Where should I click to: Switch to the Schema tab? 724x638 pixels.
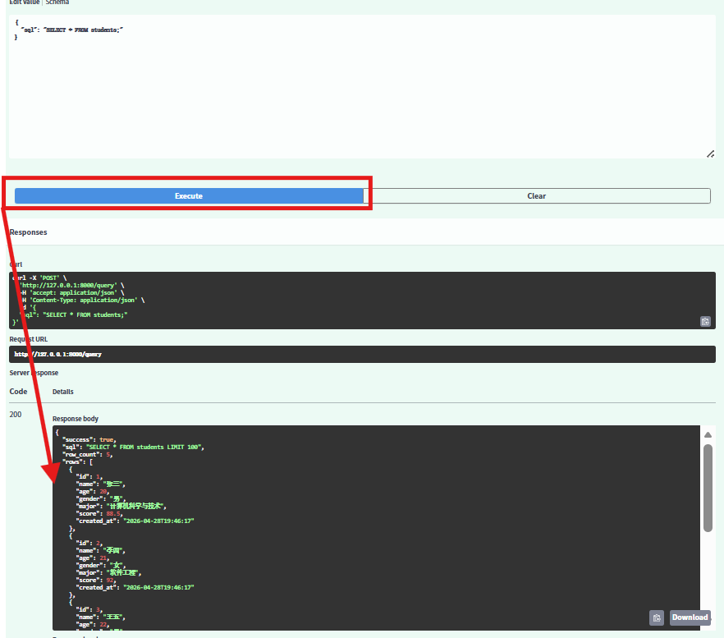tap(57, 2)
